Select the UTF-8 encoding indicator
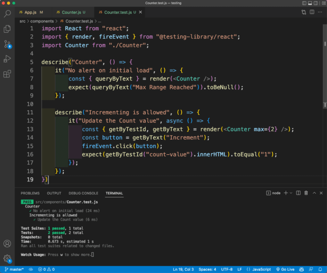This screenshot has height=273, width=327. [x=227, y=269]
